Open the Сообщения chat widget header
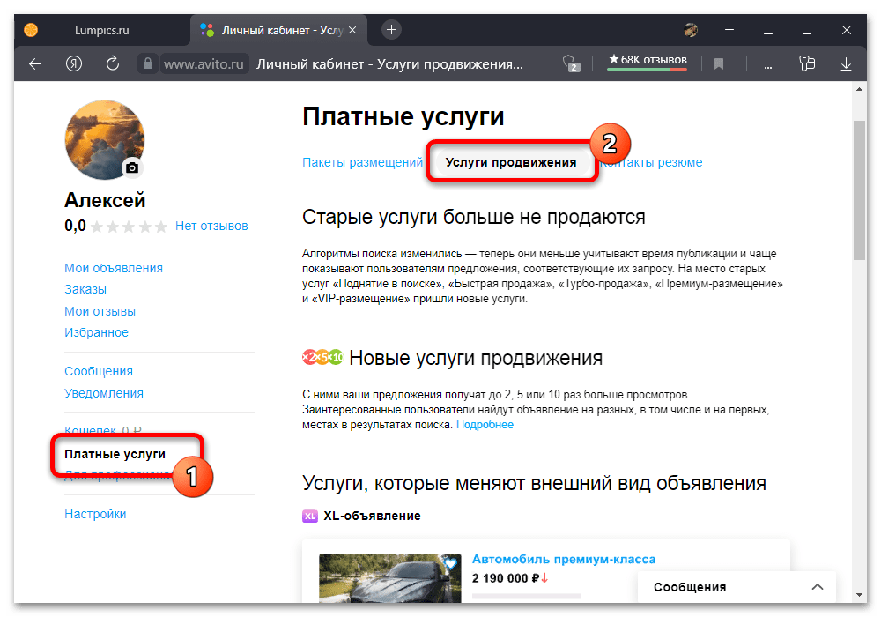This screenshot has width=881, height=617. [x=737, y=587]
